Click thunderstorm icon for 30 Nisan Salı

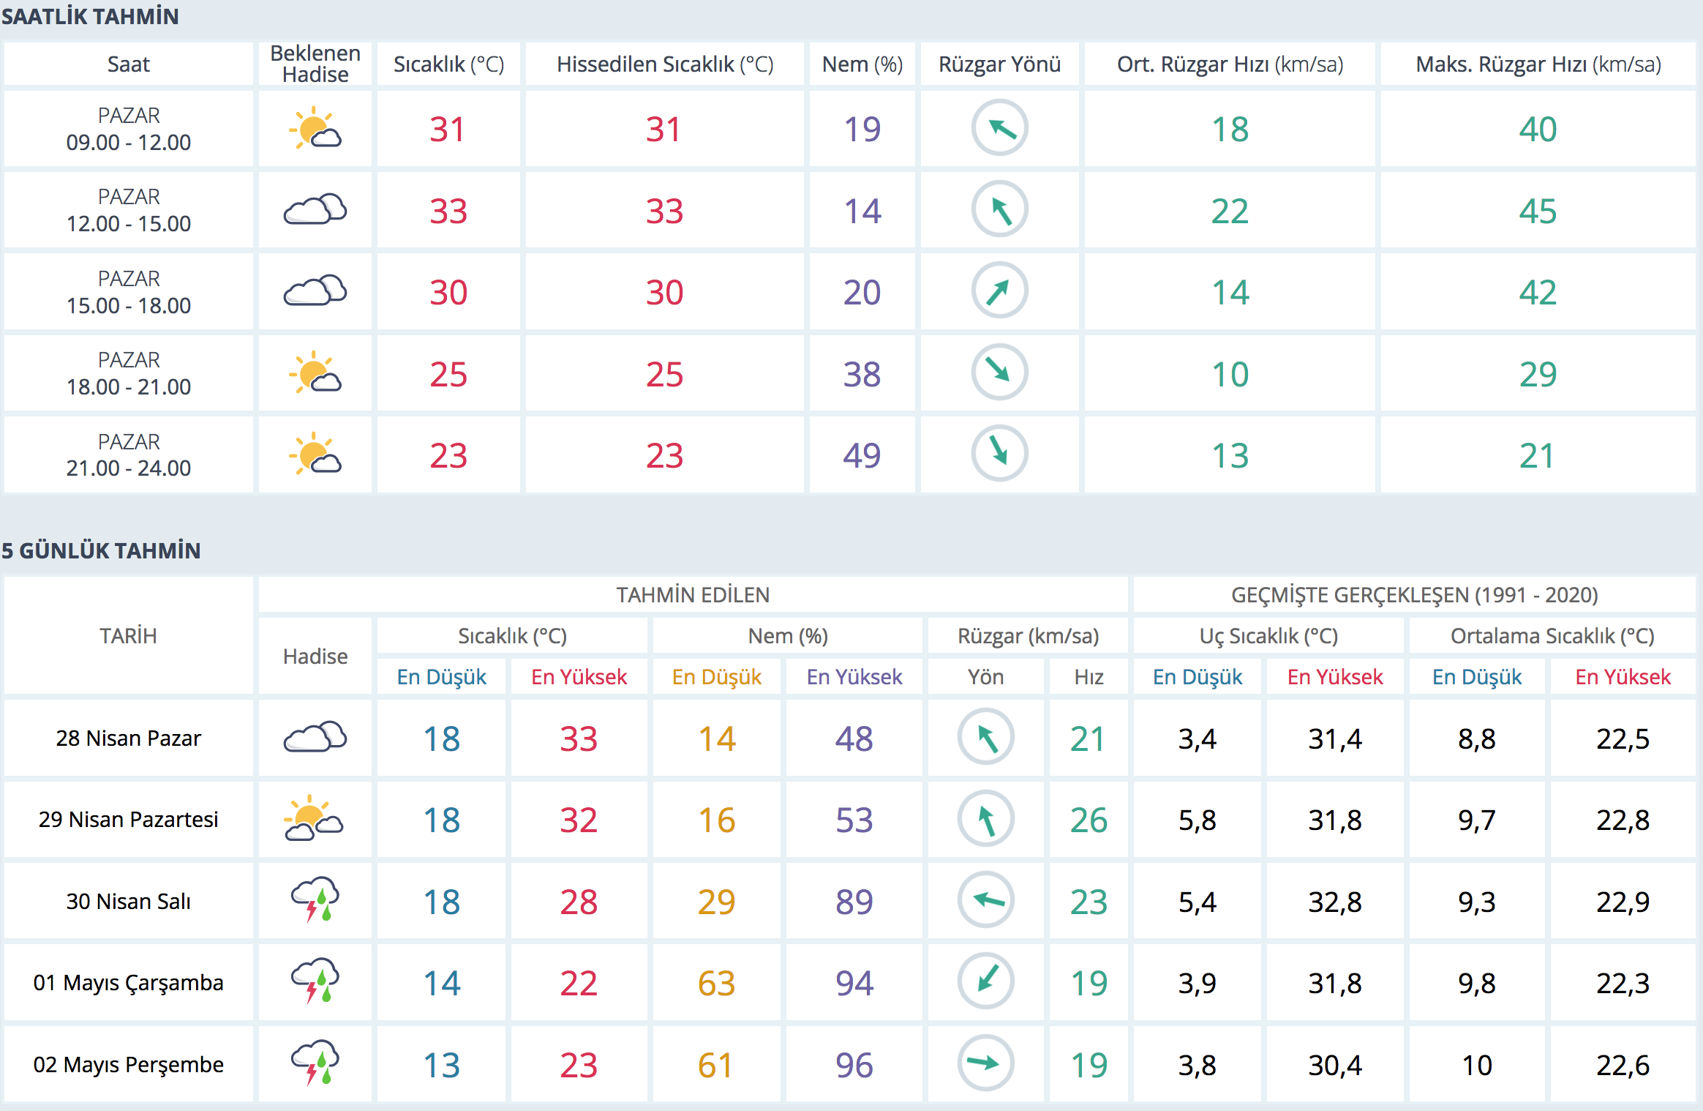click(315, 899)
